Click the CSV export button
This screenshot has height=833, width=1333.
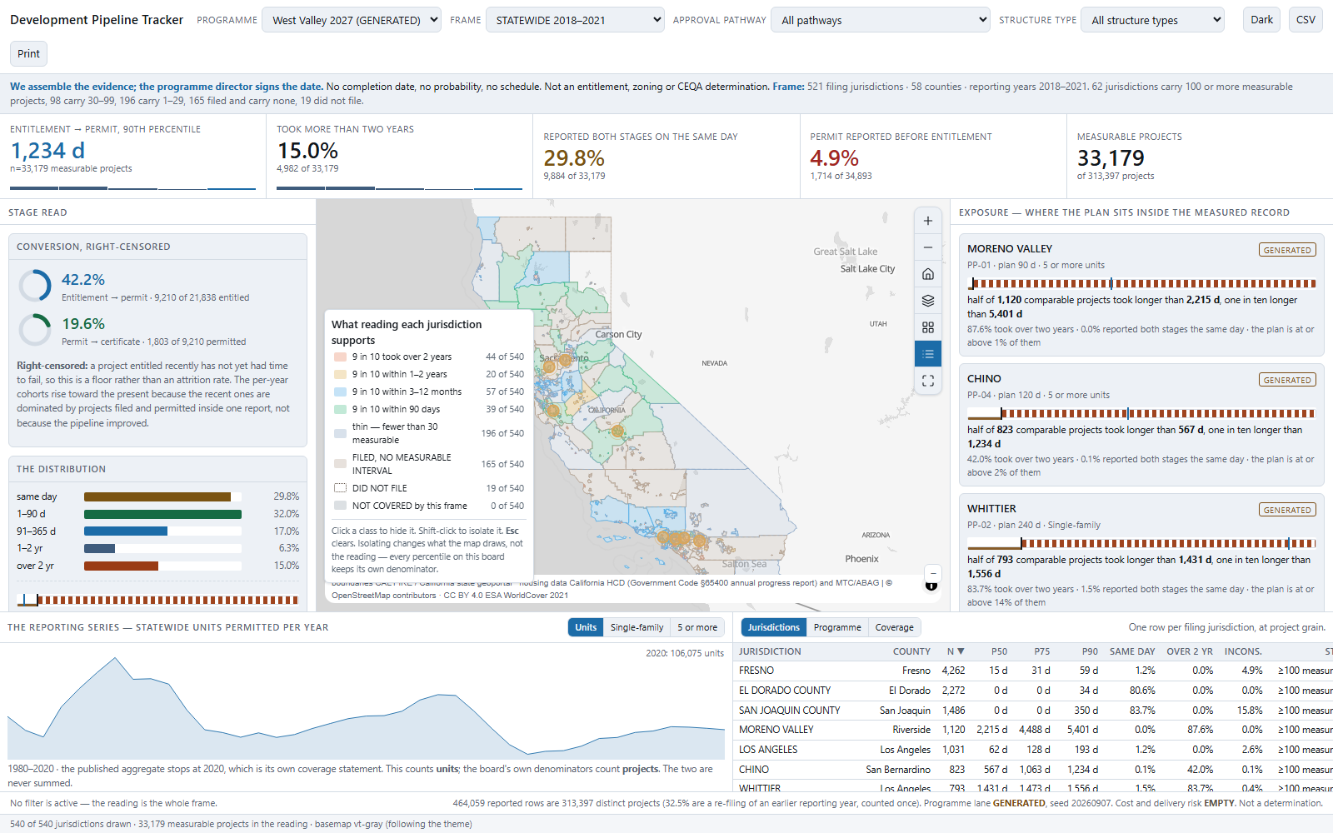point(1306,20)
